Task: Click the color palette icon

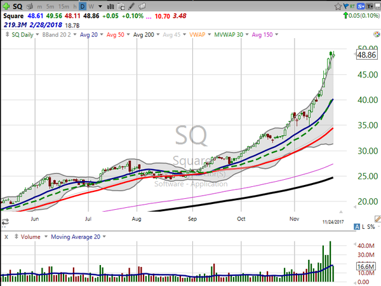Action: (377, 34)
